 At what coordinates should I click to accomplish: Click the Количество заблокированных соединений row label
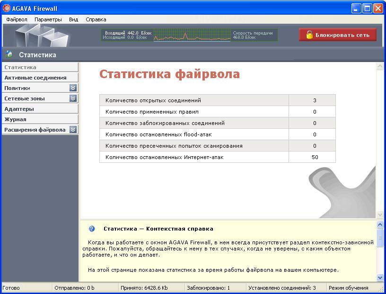click(x=165, y=123)
